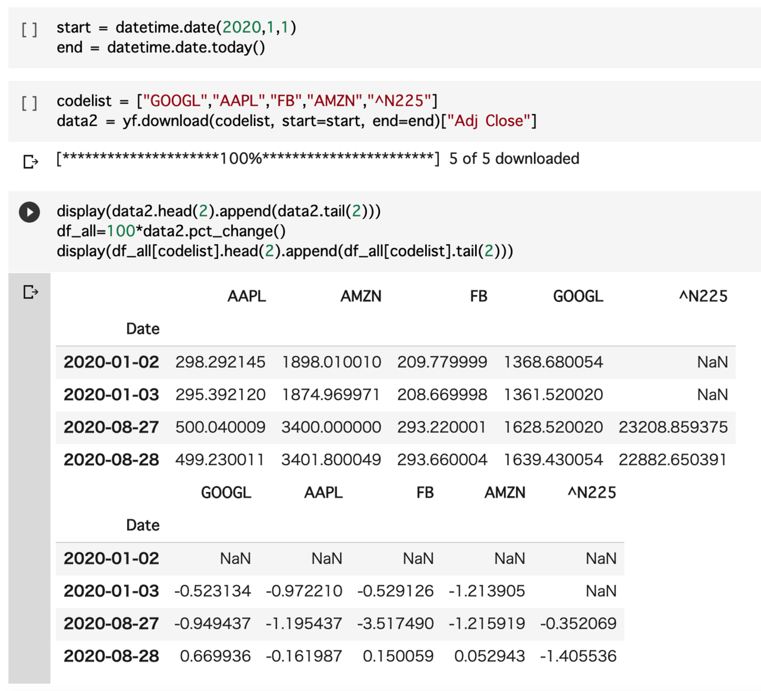
Task: Click the yf.download code line
Action: [297, 121]
